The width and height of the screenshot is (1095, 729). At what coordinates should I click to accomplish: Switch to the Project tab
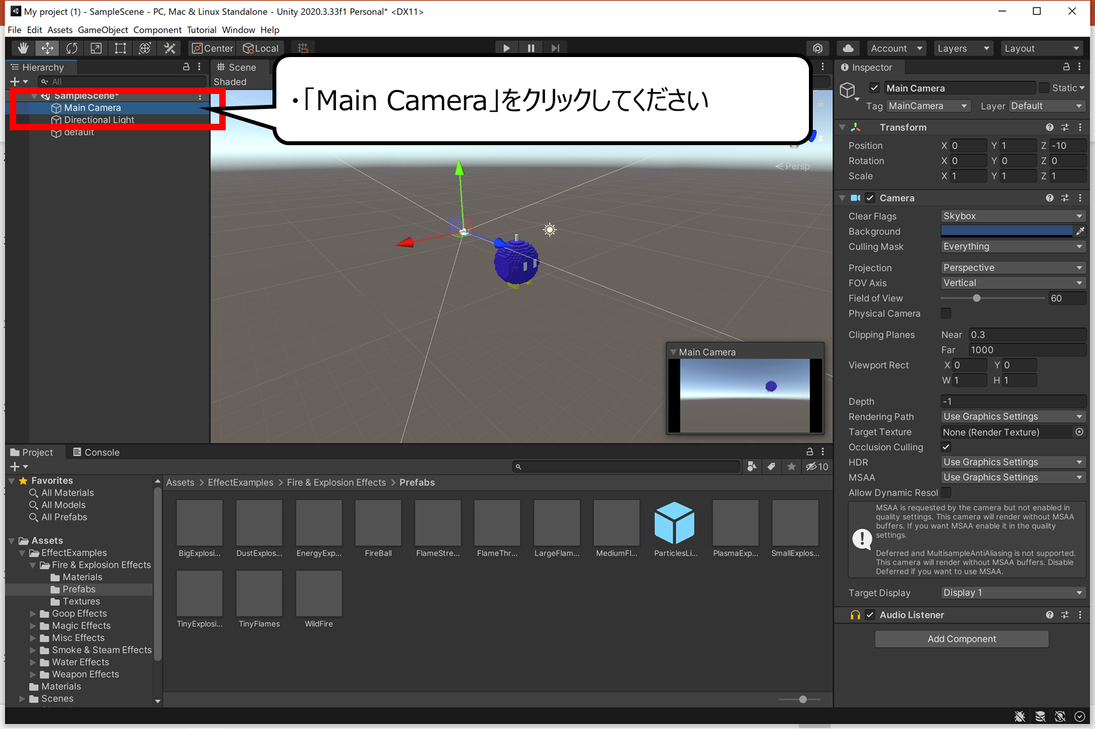32,452
